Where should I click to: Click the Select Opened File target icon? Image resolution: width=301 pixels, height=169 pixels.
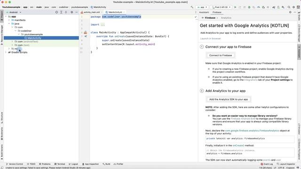pyautogui.click(x=56, y=12)
